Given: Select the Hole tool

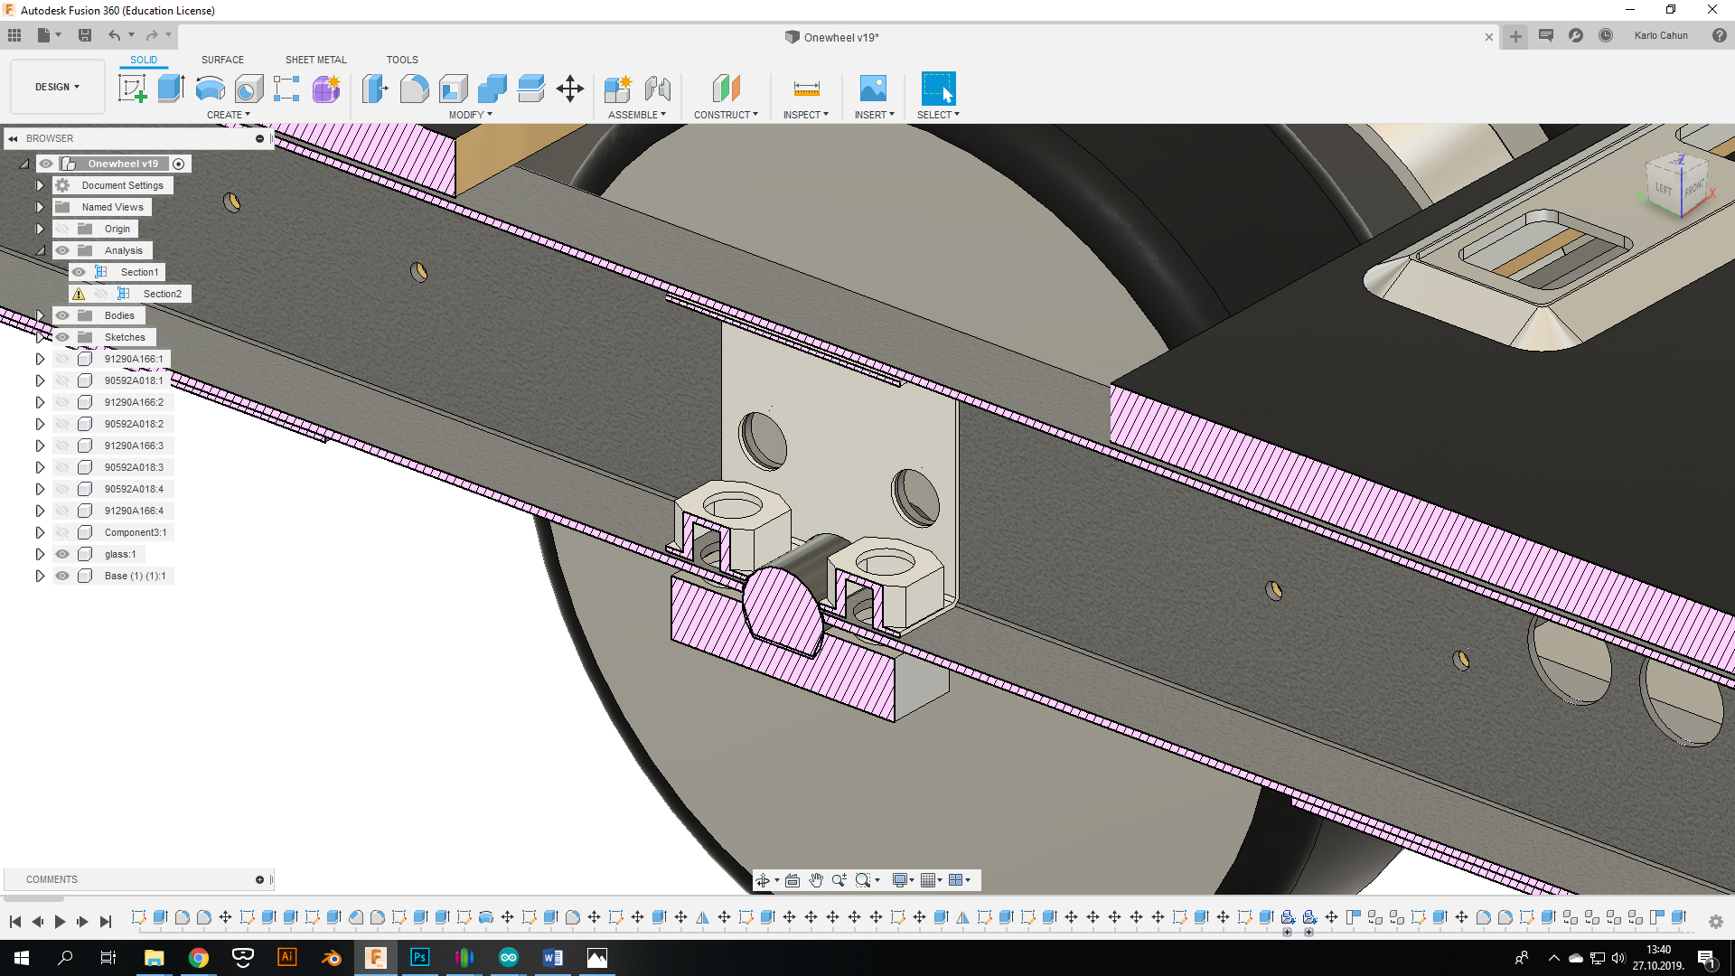Looking at the screenshot, I should 249,89.
